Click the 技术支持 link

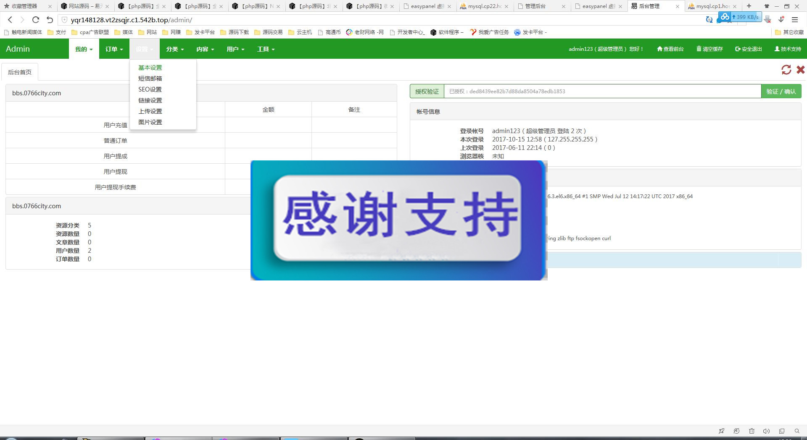788,49
